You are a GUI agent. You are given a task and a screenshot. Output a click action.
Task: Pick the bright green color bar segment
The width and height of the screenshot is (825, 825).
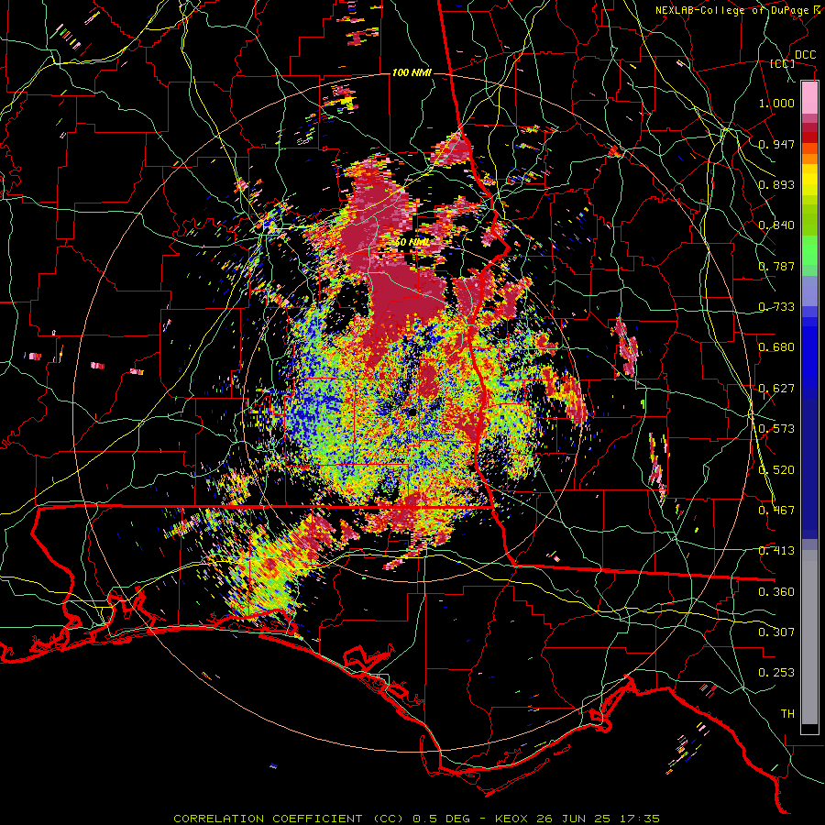point(809,250)
